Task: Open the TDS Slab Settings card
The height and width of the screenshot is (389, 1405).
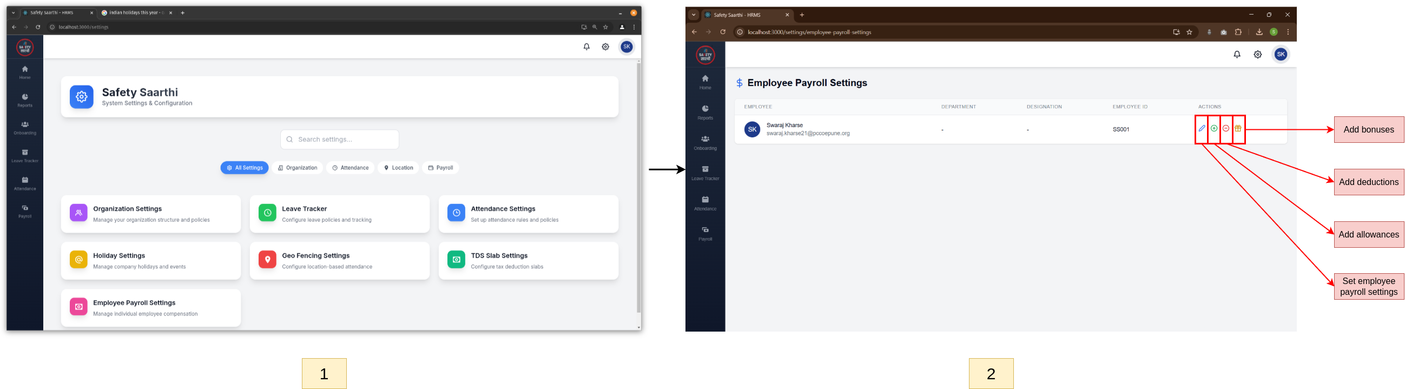Action: point(528,261)
